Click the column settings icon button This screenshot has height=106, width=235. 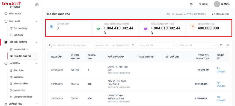228,45
